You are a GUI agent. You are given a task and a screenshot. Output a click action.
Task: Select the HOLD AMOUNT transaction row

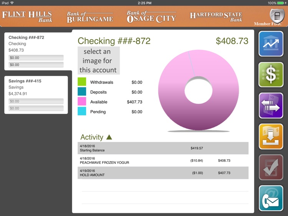(163, 173)
